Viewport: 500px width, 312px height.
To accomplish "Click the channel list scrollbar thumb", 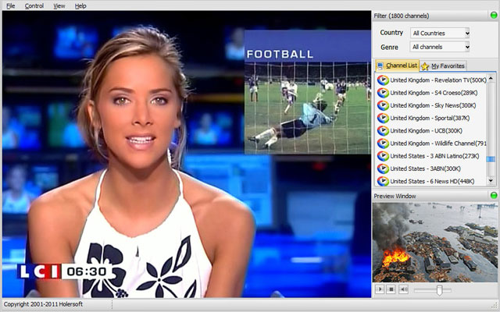I will click(491, 159).
